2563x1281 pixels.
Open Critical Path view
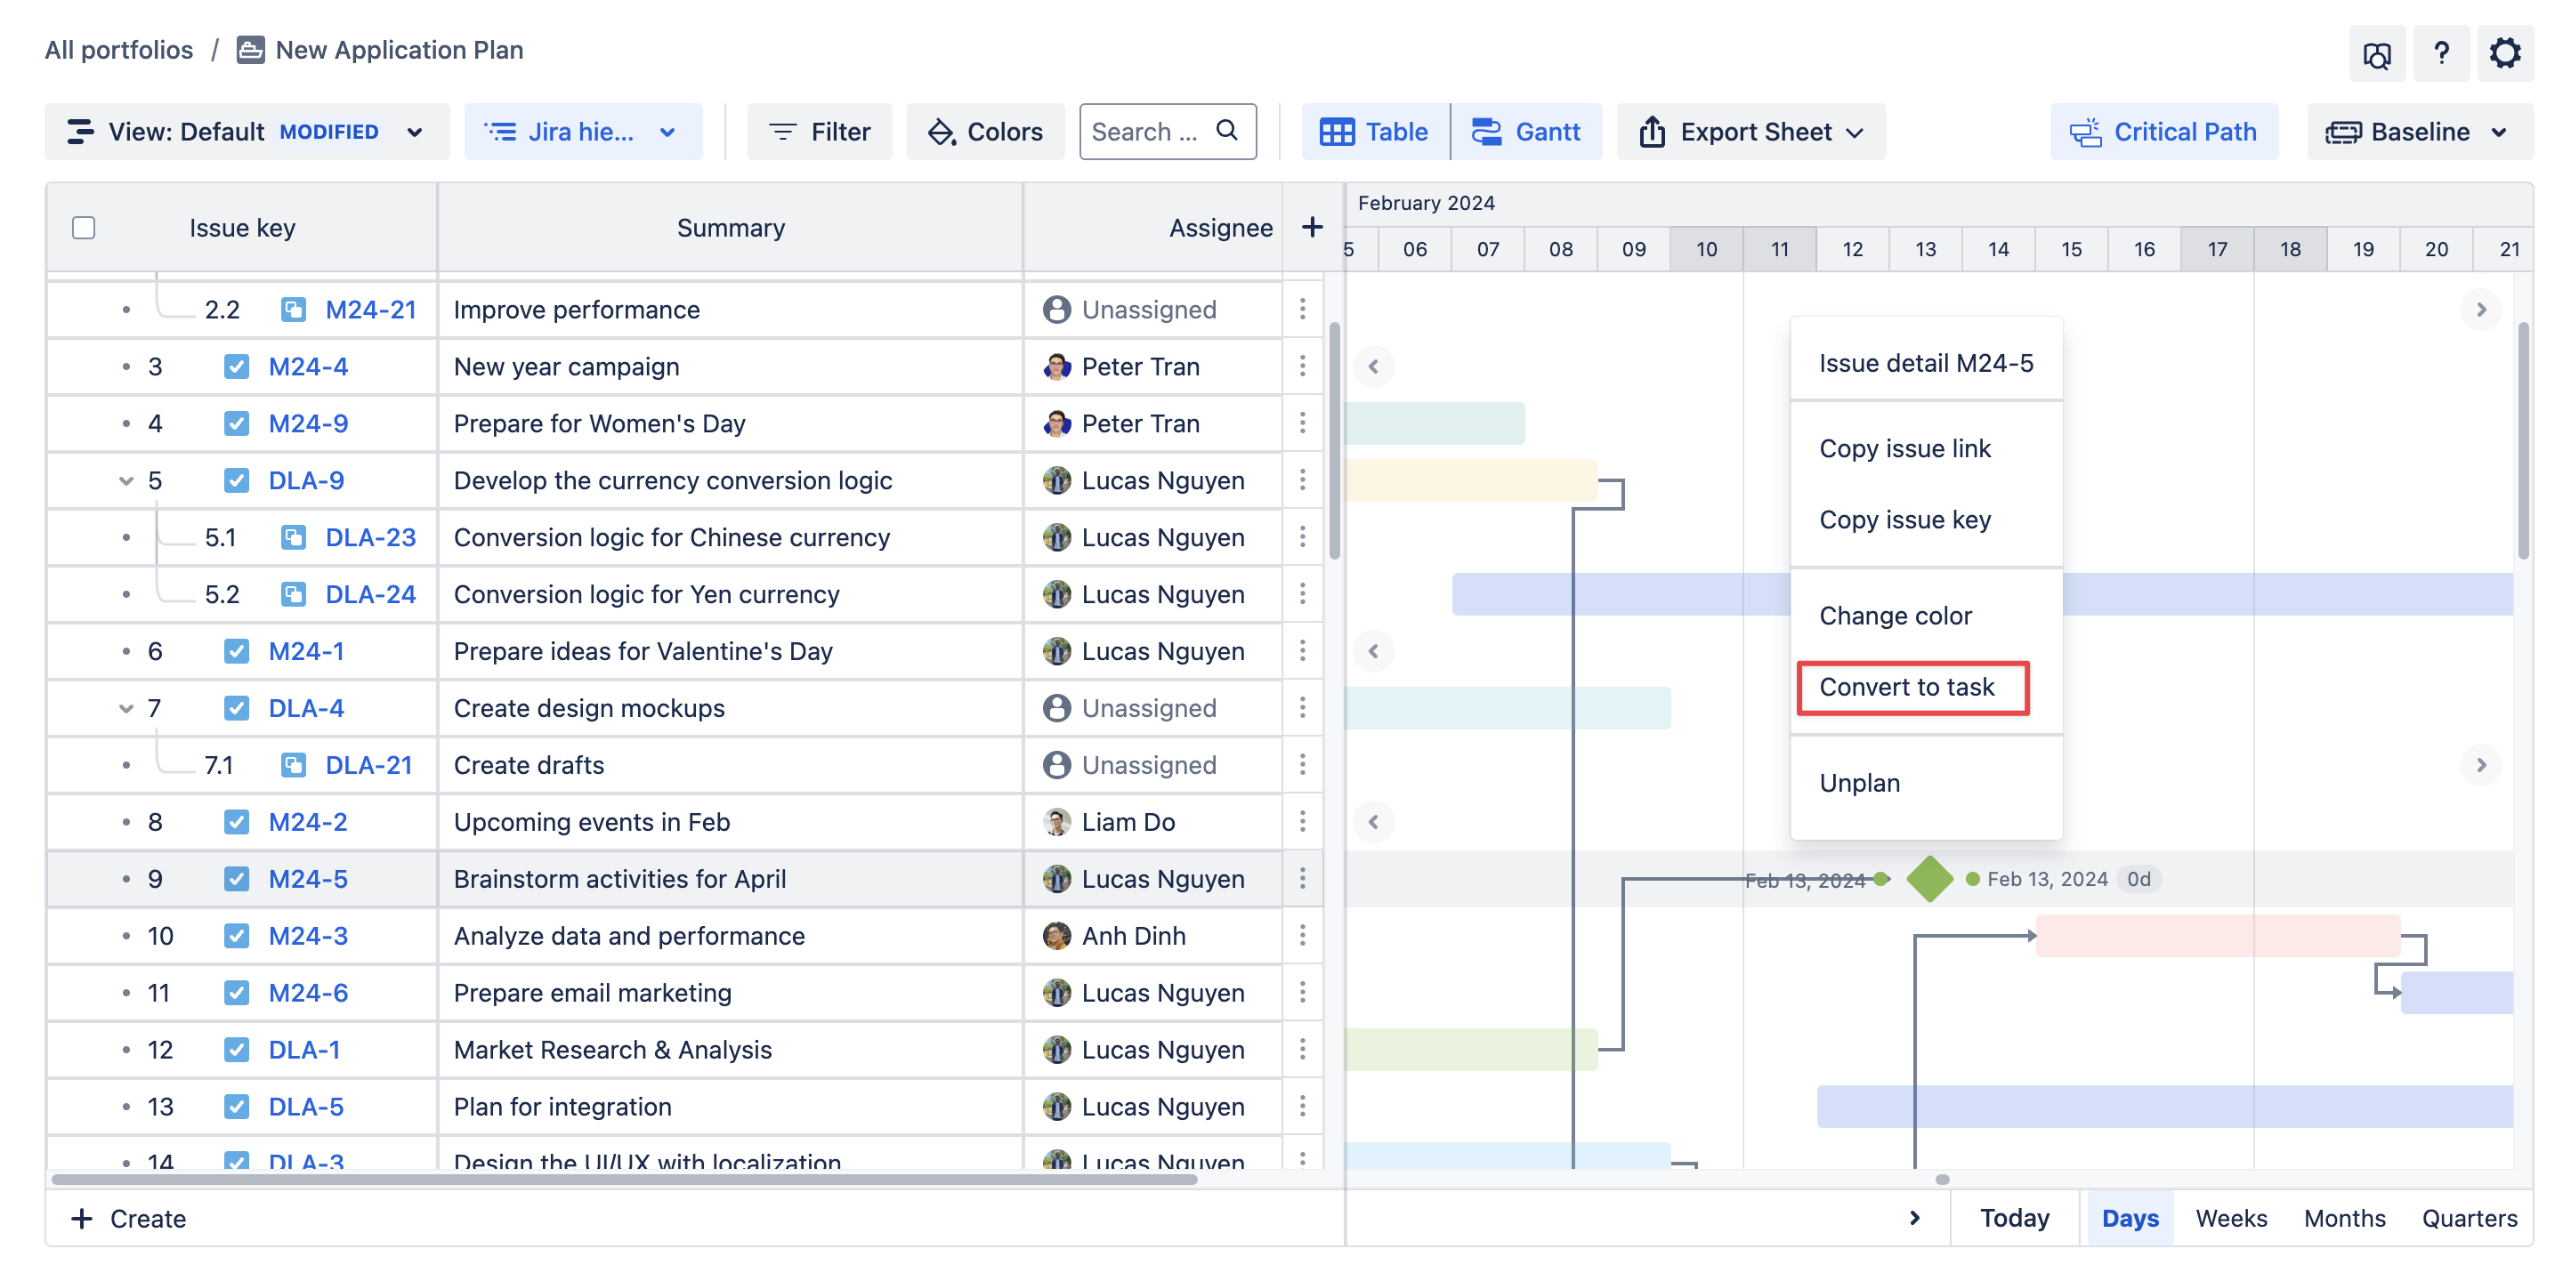(2163, 133)
